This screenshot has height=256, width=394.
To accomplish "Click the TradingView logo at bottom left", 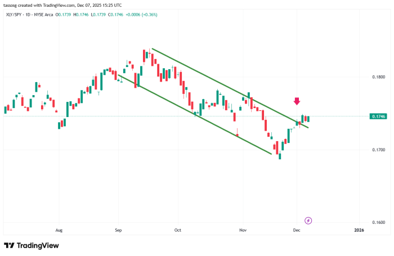I will pos(32,246).
